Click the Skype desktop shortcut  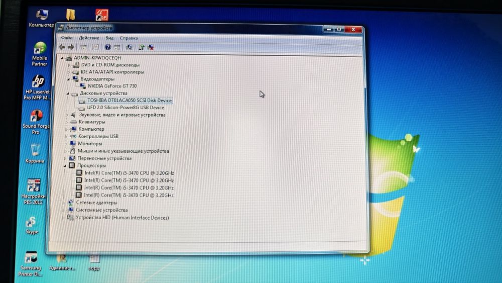31,225
